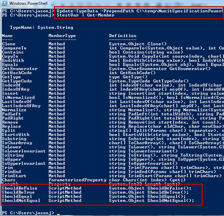This screenshot has width=224, height=216.
Task: Click the Name column header
Action: pyautogui.click(x=7, y=36)
